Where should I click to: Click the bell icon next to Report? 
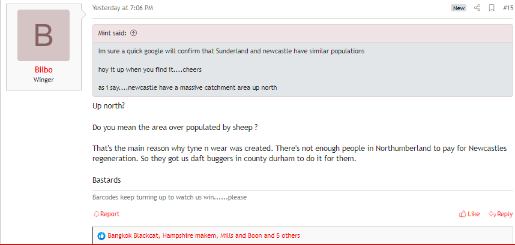(96, 214)
